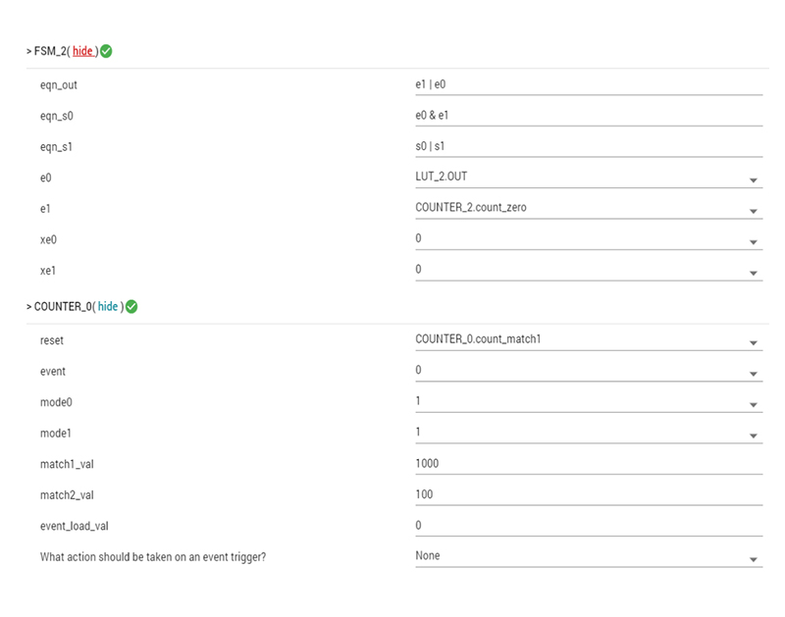Click the green checkmark beside FSM_2
Image resolution: width=785 pixels, height=617 pixels.
click(x=106, y=51)
